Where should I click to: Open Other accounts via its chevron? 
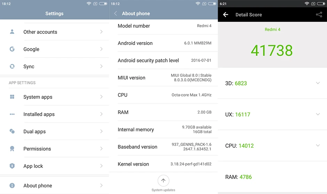point(101,32)
